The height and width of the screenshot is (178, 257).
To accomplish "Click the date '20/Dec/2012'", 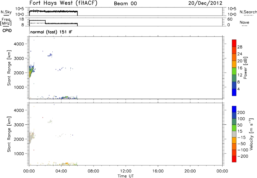I will 205,3.
